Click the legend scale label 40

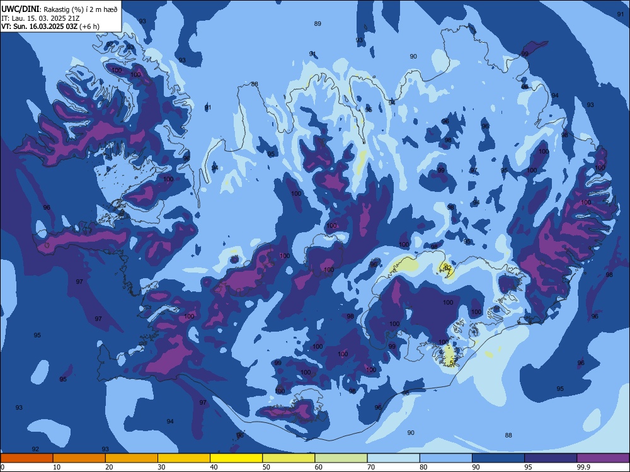[x=214, y=467]
